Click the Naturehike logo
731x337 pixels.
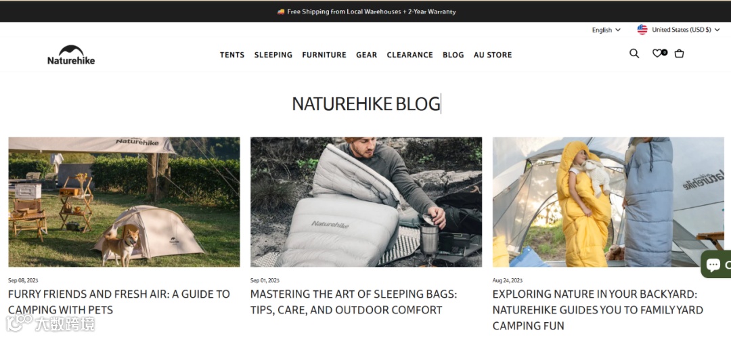pos(71,55)
